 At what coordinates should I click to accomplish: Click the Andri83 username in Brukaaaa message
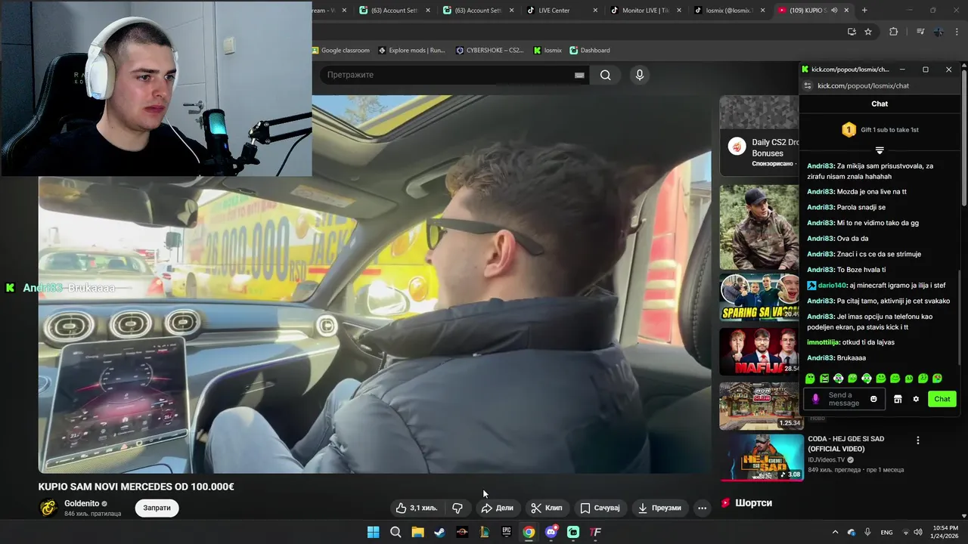click(821, 358)
